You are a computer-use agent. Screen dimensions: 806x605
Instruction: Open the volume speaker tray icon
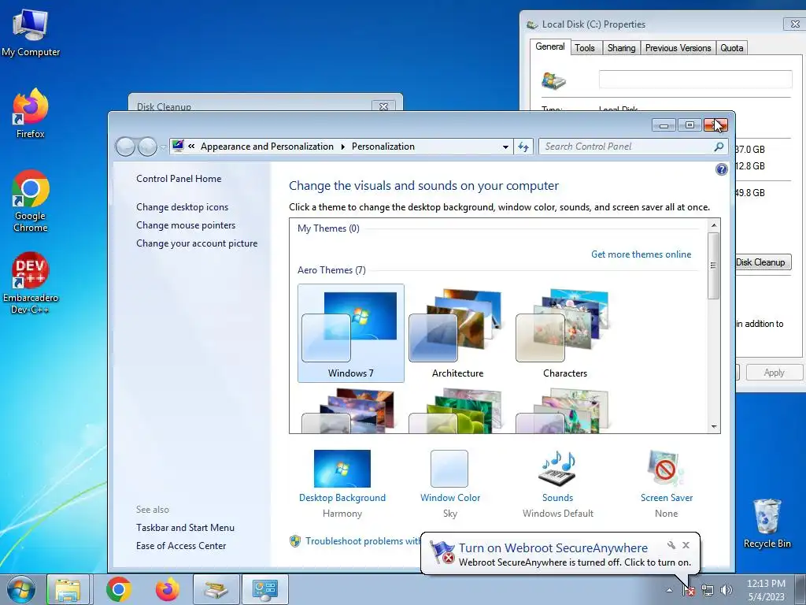(727, 590)
